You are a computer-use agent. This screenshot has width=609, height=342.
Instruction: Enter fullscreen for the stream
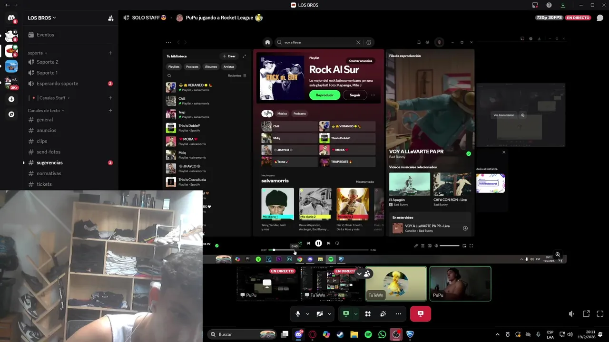600,314
